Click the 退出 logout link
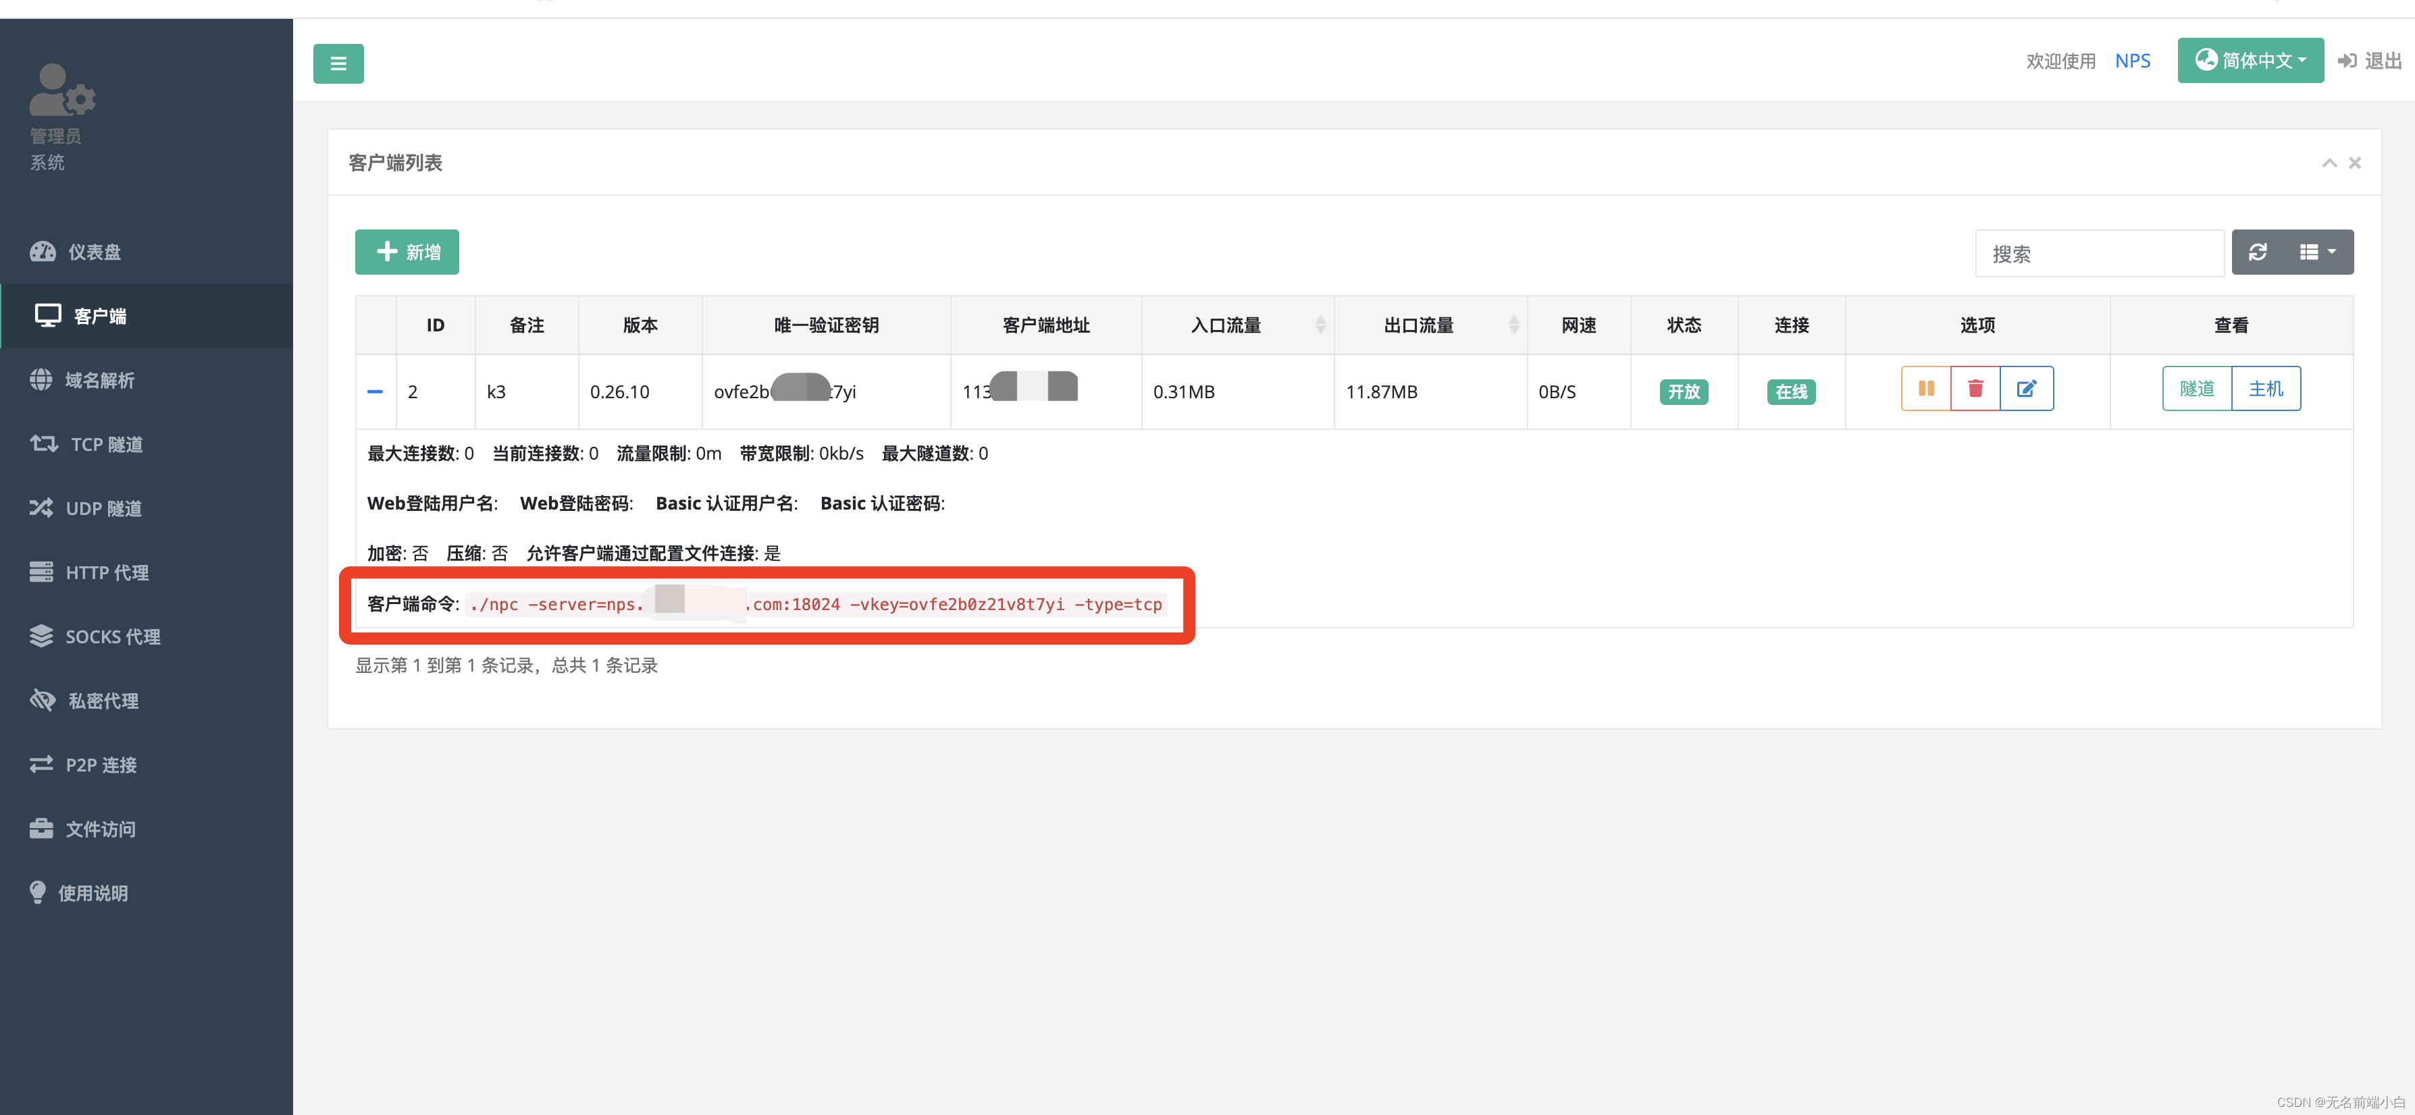 [x=2370, y=61]
